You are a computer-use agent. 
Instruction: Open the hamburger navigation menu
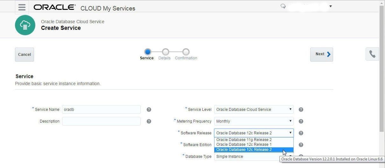click(x=22, y=7)
